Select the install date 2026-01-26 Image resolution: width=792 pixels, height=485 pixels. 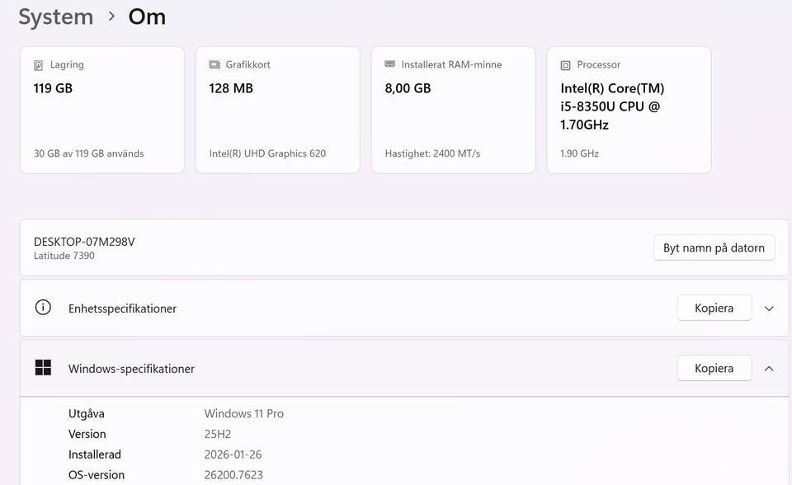click(x=233, y=454)
